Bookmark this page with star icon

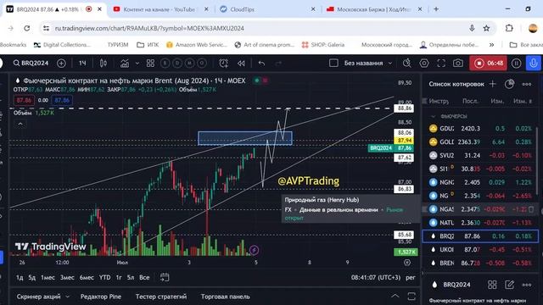[486, 28]
